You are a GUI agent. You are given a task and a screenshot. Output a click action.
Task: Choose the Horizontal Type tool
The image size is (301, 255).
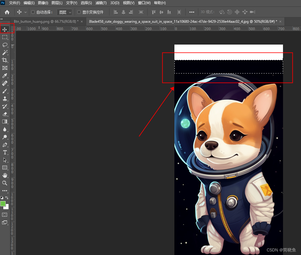5,152
